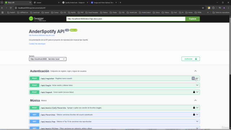The image size is (231, 130).
Task: Click the green Explore button
Action: (192, 19)
